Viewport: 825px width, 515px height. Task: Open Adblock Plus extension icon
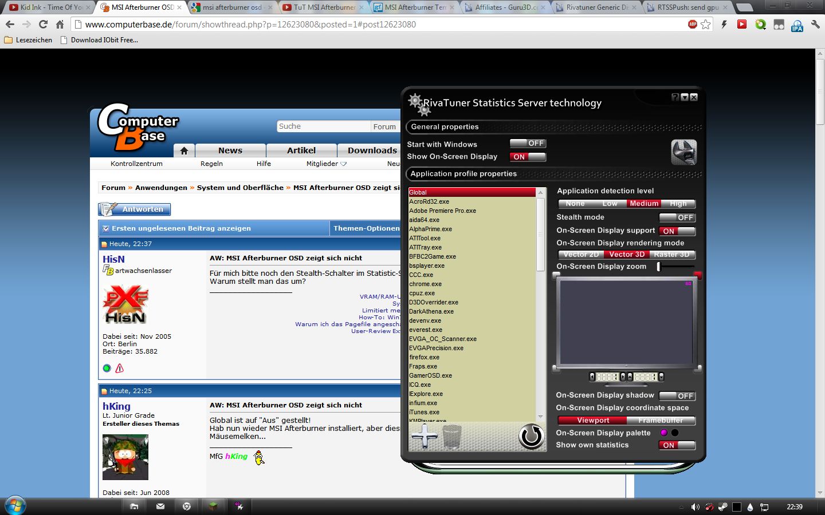tap(693, 24)
